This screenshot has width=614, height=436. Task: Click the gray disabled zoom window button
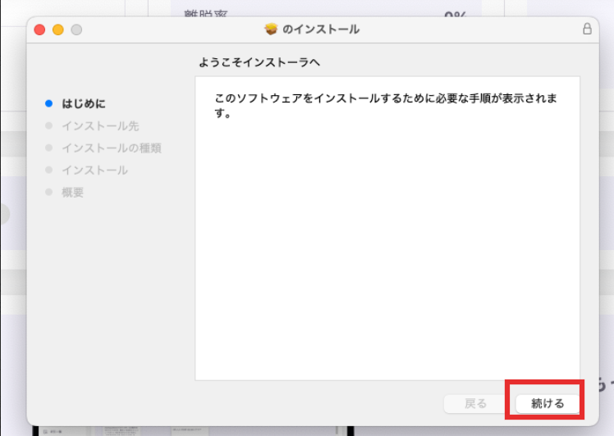pyautogui.click(x=76, y=30)
